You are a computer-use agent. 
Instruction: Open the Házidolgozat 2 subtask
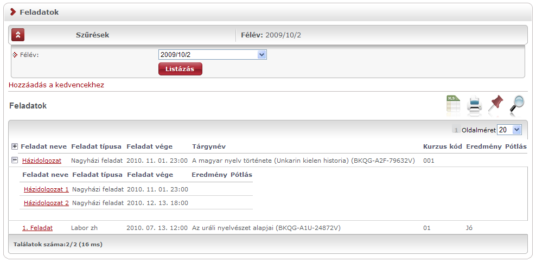tap(46, 203)
